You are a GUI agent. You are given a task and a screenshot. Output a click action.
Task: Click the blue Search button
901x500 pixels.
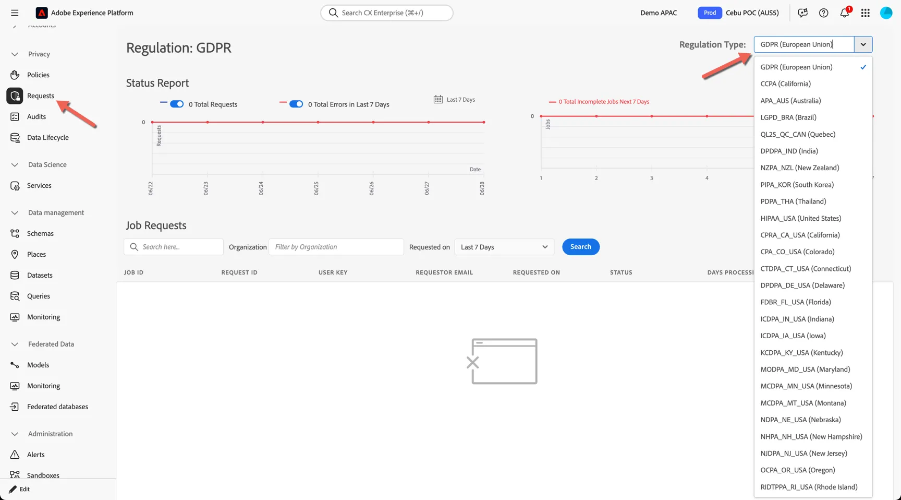click(580, 246)
